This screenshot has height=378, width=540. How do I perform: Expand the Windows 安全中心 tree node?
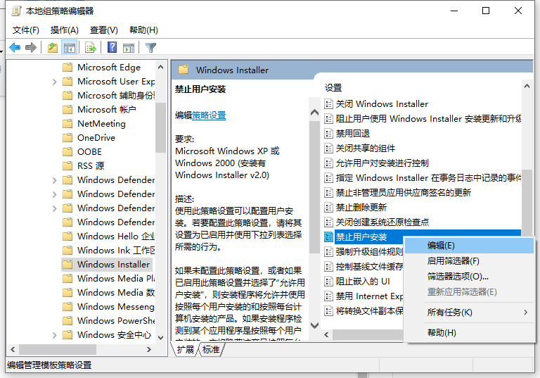coord(55,335)
